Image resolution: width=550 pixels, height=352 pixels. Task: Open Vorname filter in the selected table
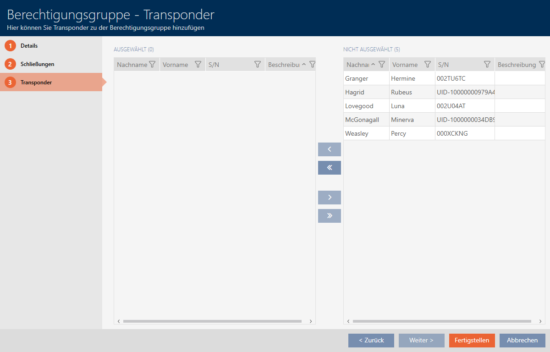[198, 65]
